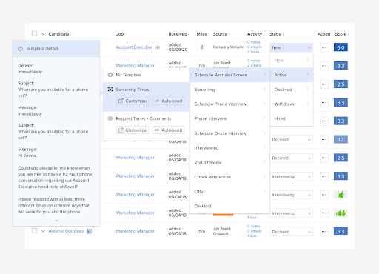Click the single thumbs-up score icon
This screenshot has width=379, height=274.
pos(341,195)
